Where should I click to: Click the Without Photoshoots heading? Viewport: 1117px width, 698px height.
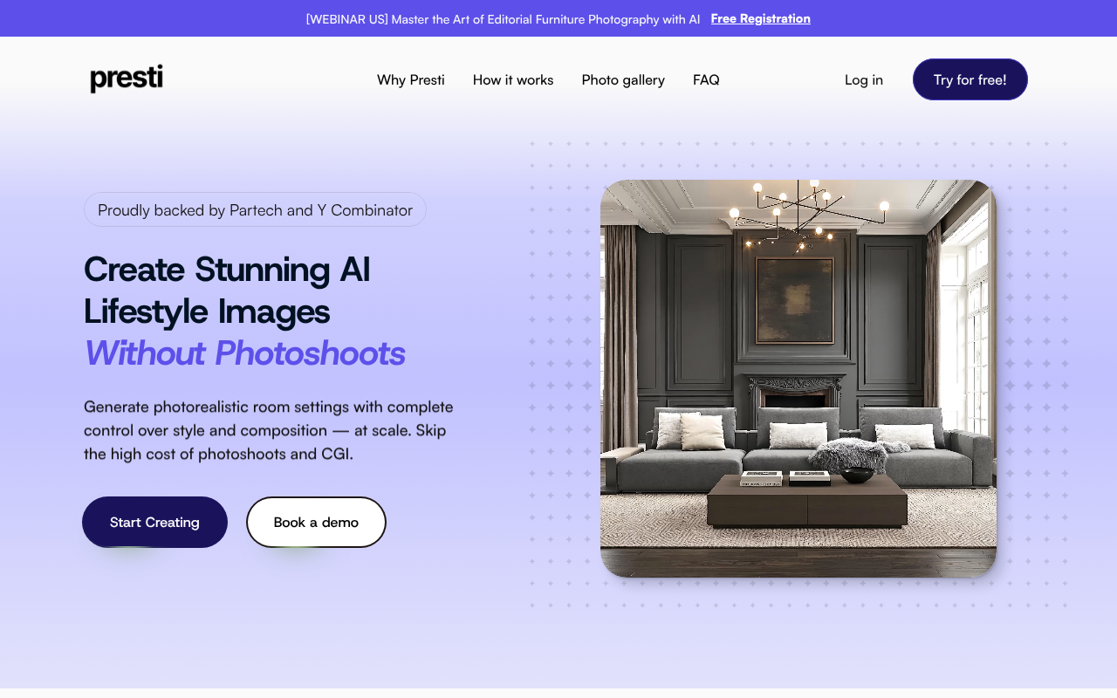click(x=244, y=353)
